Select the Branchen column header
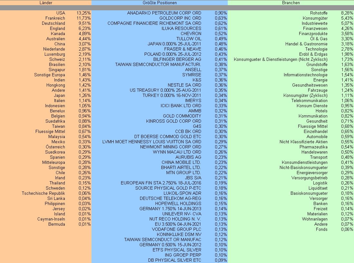This screenshot has width=354, height=263. pyautogui.click(x=291, y=3)
